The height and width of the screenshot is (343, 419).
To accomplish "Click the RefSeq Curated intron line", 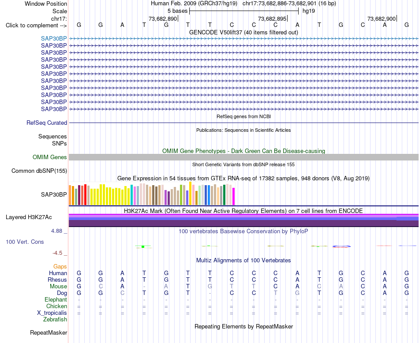I will coord(243,123).
